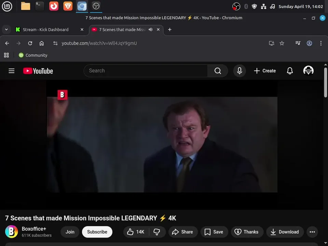Open YouTube notifications bell

point(290,71)
